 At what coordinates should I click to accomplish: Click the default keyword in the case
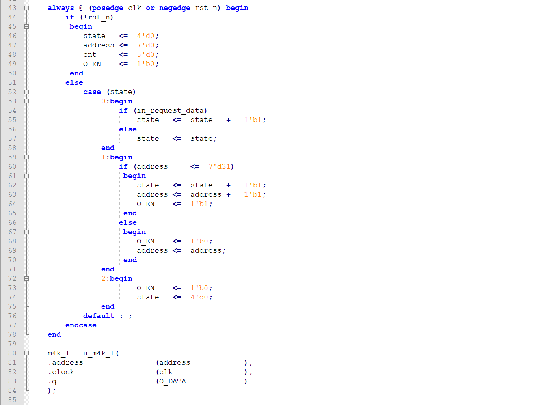tap(99, 316)
